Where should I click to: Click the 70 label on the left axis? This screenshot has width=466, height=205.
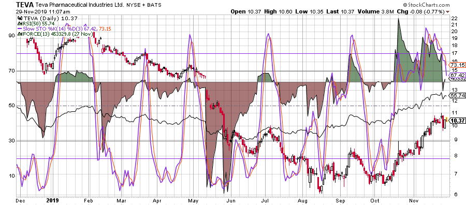click(x=12, y=71)
